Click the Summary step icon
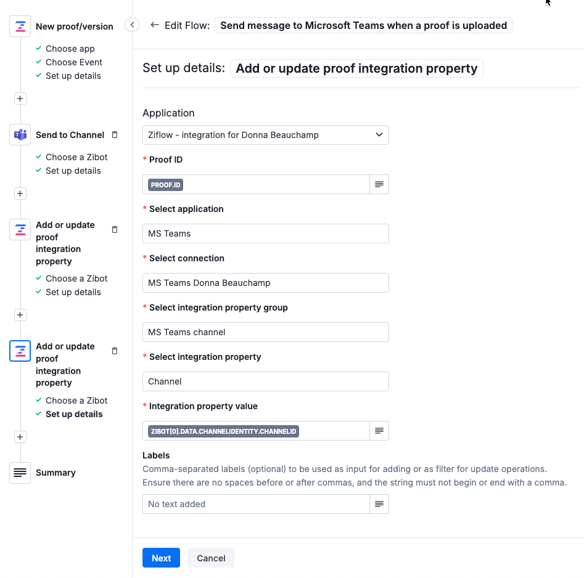Viewport: 584px width, 578px height. pyautogui.click(x=19, y=472)
